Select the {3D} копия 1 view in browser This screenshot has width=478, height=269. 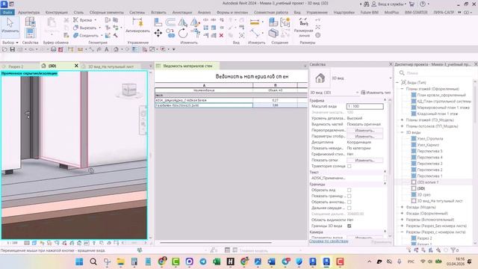428,182
